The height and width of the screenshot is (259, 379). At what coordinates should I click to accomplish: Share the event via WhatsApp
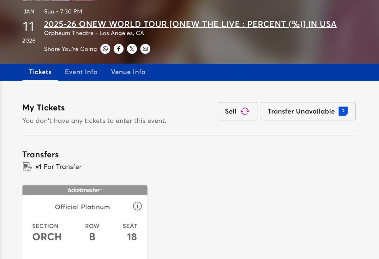point(105,49)
